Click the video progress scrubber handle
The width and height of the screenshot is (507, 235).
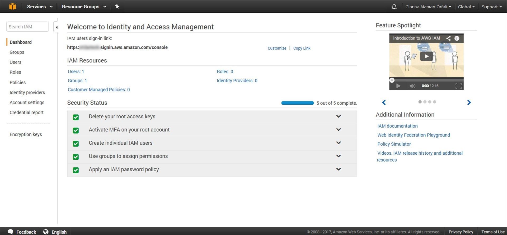coord(392,80)
